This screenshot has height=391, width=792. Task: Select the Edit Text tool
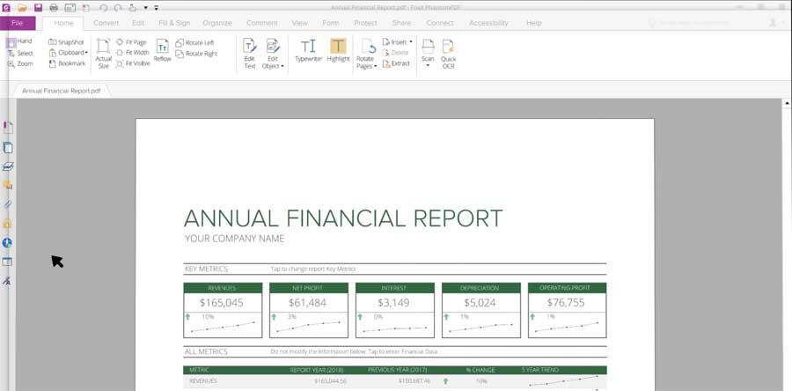tap(250, 53)
